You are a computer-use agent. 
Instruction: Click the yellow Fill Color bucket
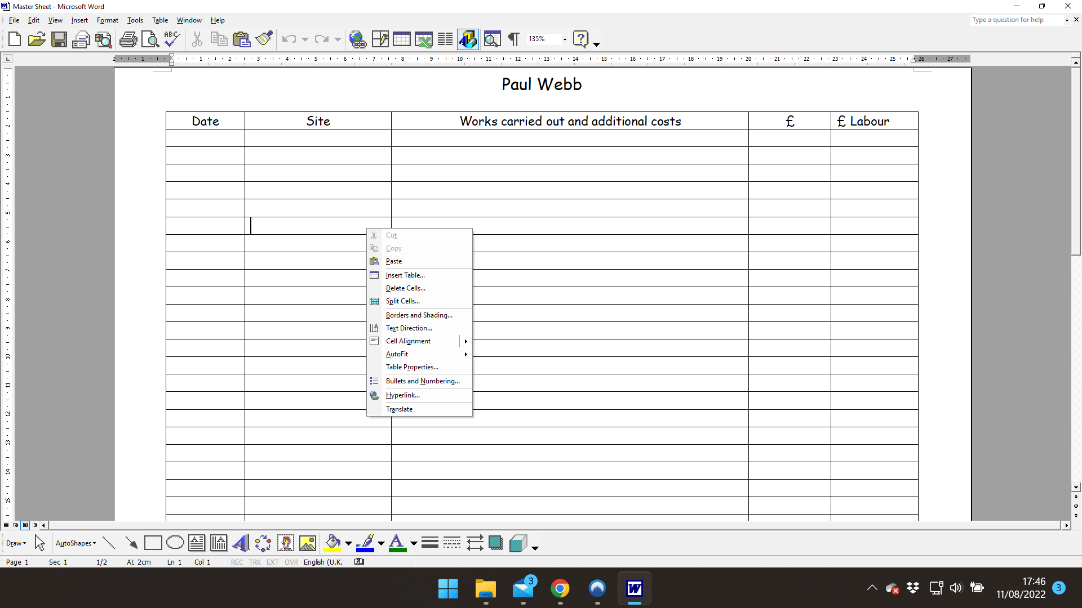[333, 543]
